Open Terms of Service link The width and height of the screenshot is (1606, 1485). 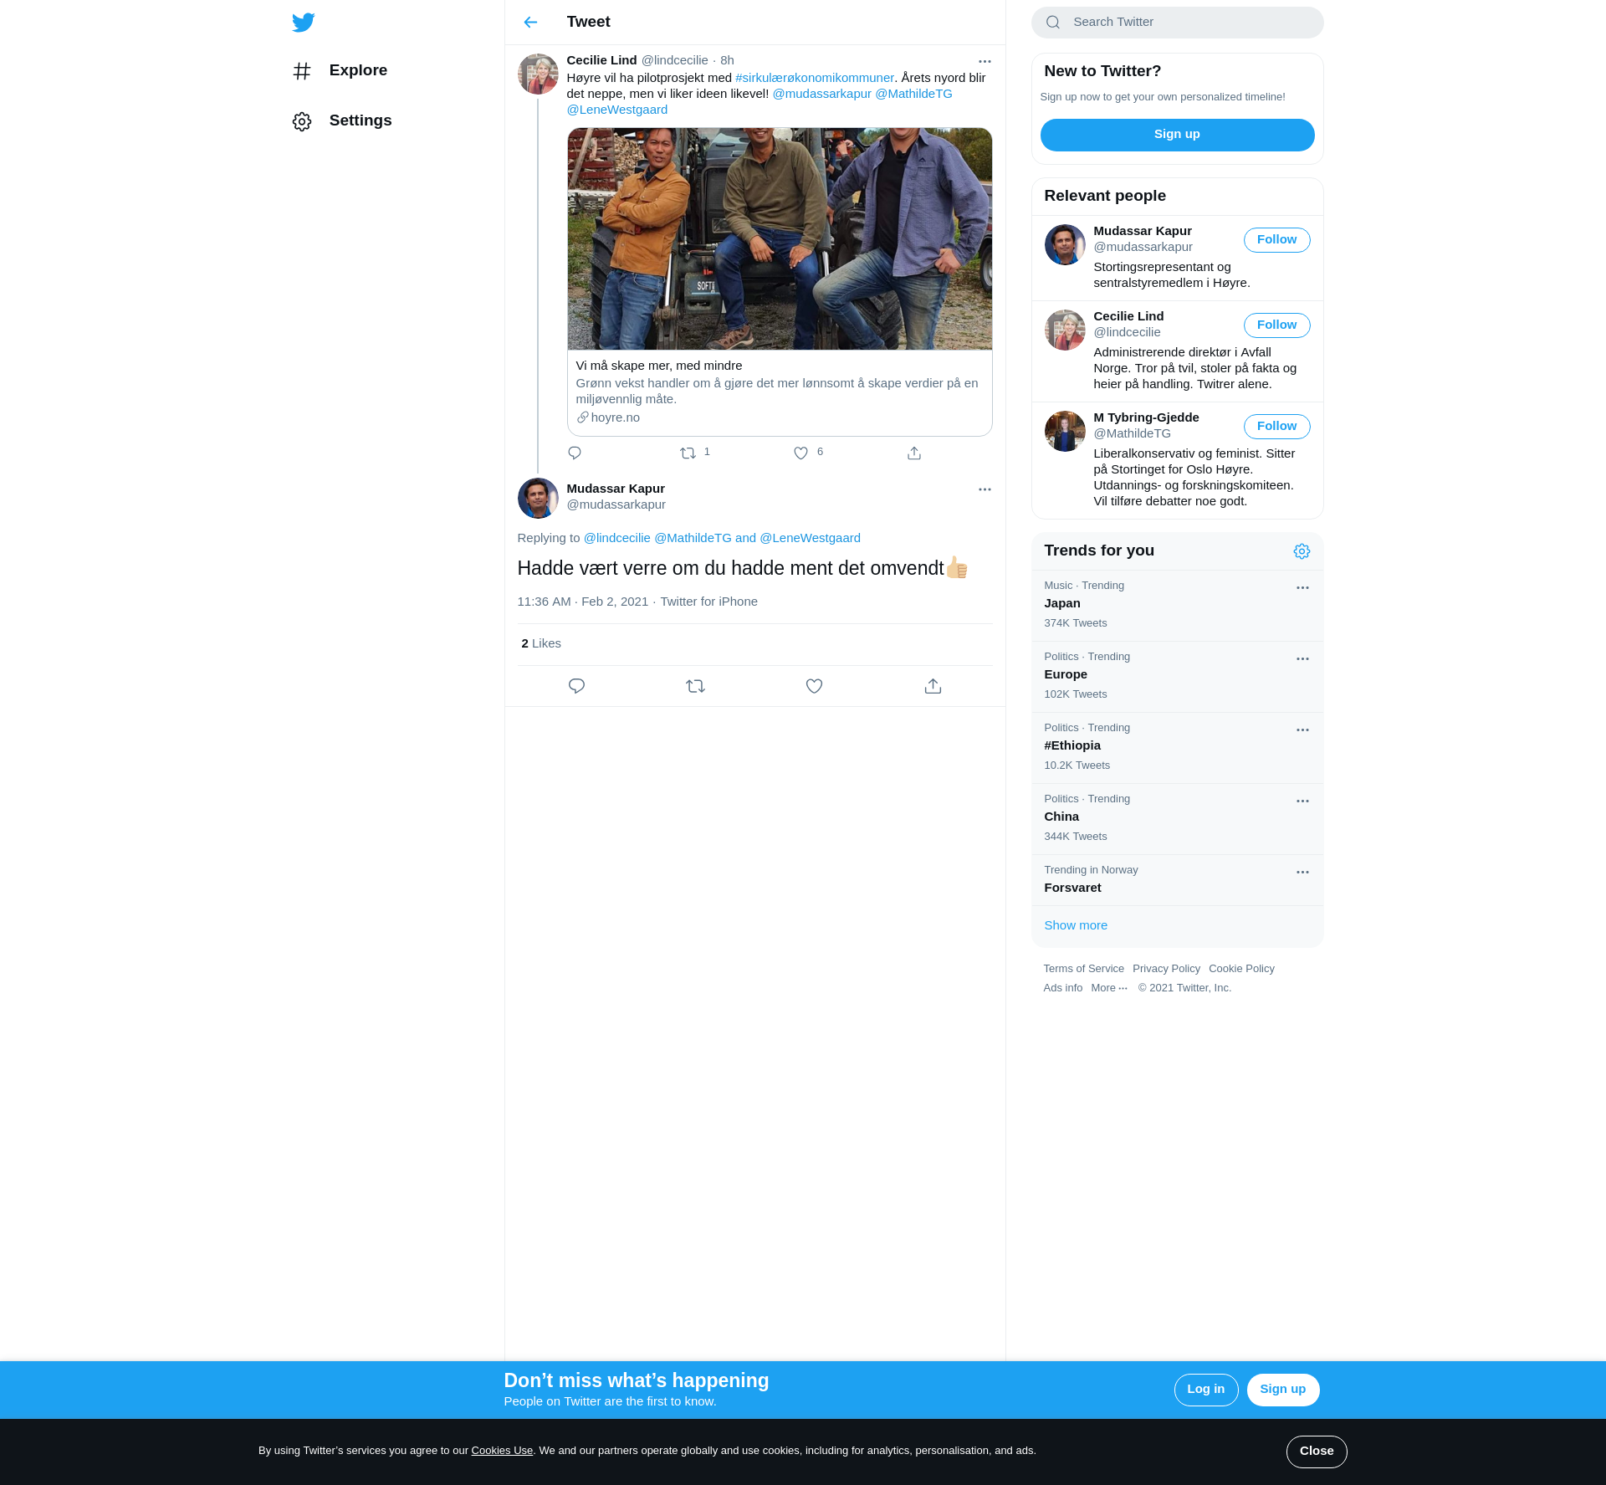(x=1083, y=969)
